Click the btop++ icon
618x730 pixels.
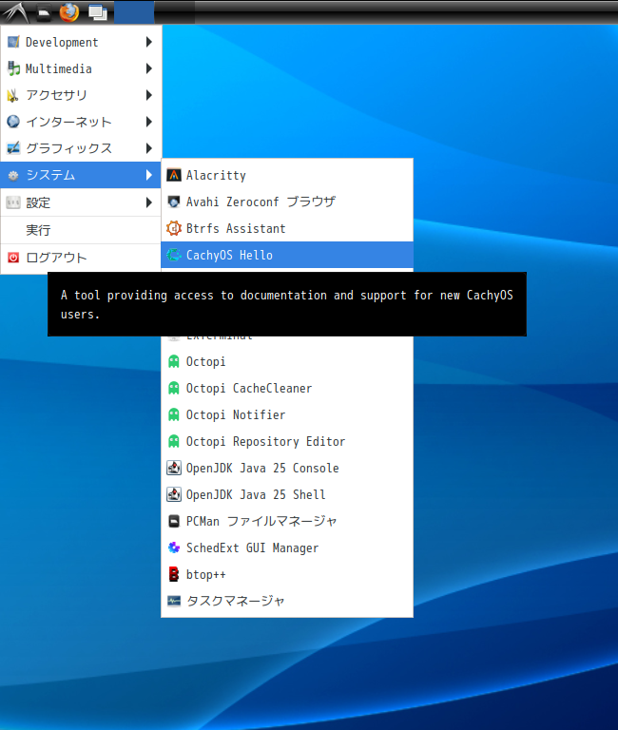pos(174,574)
